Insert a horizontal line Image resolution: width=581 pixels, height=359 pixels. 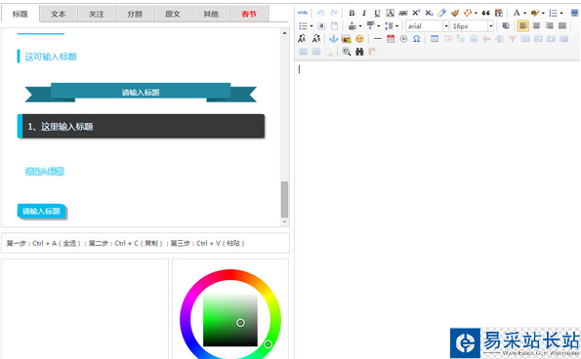click(378, 39)
